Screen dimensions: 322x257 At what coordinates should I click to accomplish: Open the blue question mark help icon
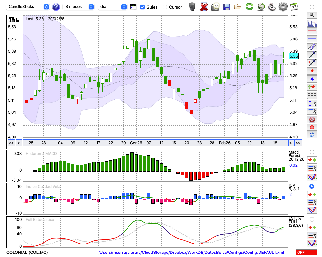[56, 7]
